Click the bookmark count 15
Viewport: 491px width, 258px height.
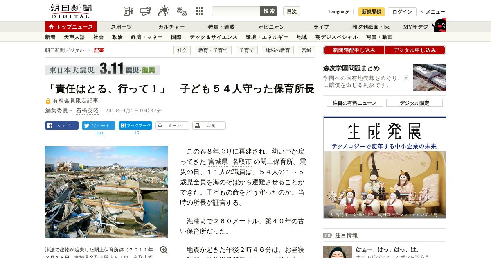tap(137, 133)
